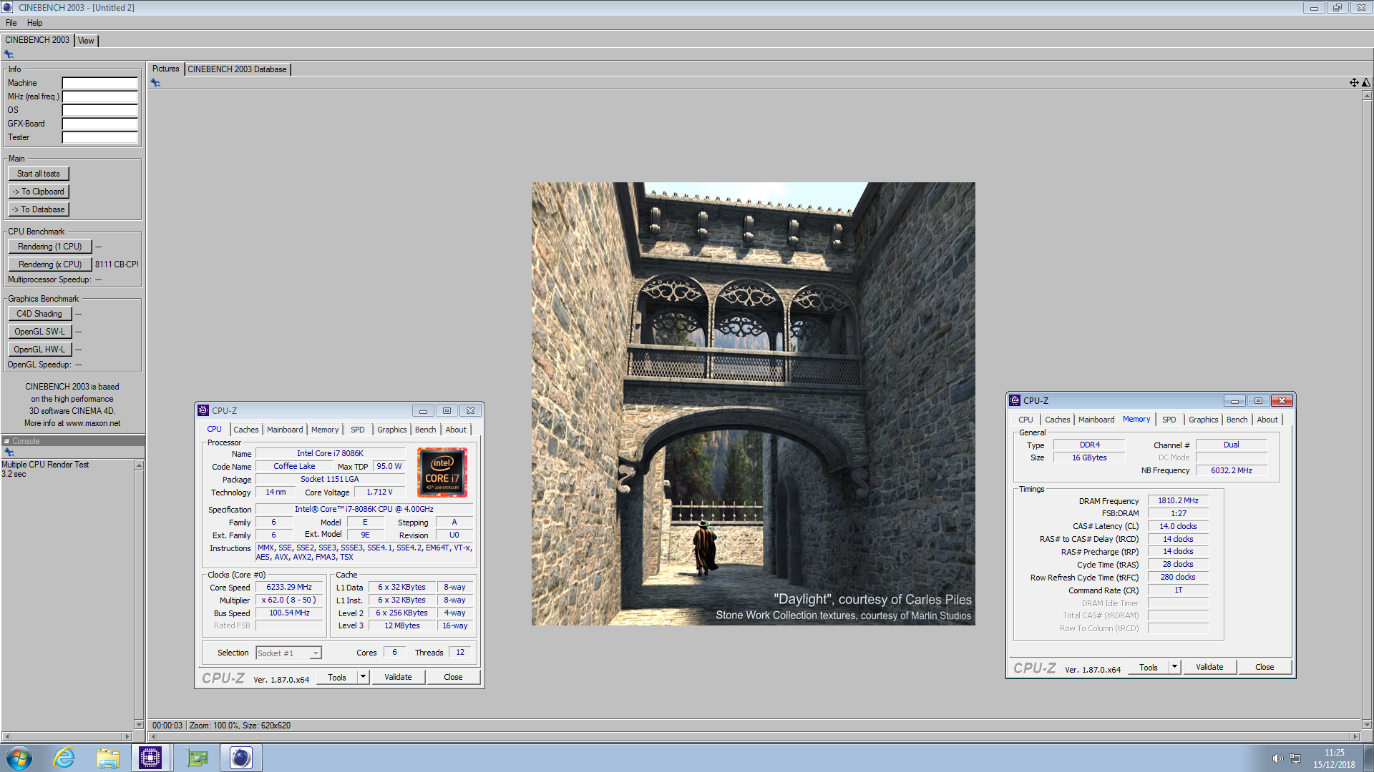Screen dimensions: 1374x772
Task: Open Bench tab in left CPU-Z window
Action: coord(425,430)
